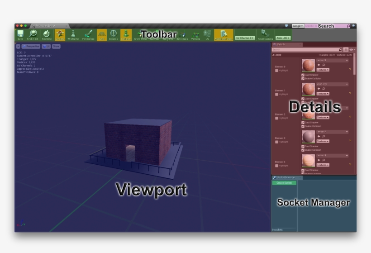Click the chat feedback icon in title bar
The height and width of the screenshot is (253, 371).
tap(286, 26)
